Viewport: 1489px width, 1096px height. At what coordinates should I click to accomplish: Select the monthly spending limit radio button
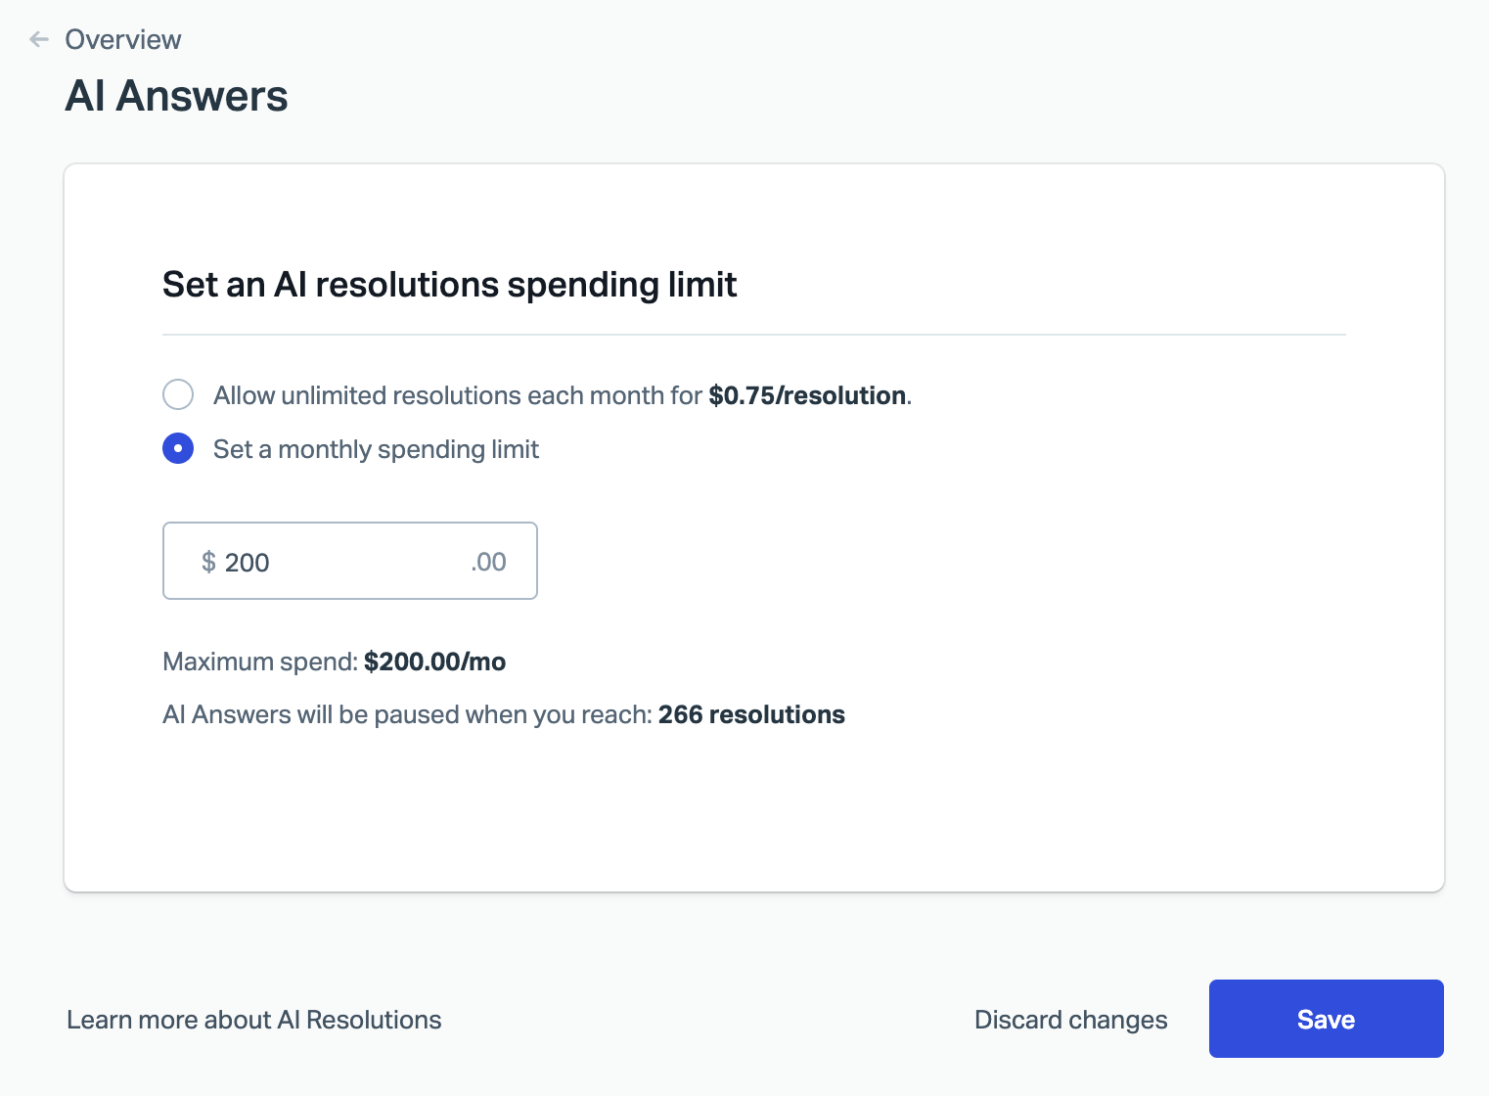click(x=178, y=449)
